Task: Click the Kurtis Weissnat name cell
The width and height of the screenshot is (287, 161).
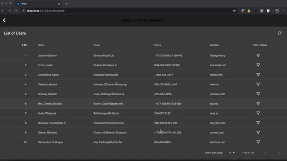Action: click(47, 113)
